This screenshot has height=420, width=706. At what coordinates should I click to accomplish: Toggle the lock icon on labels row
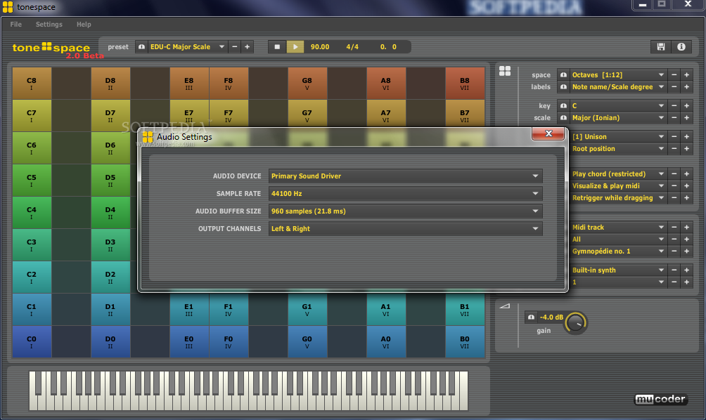pyautogui.click(x=563, y=87)
